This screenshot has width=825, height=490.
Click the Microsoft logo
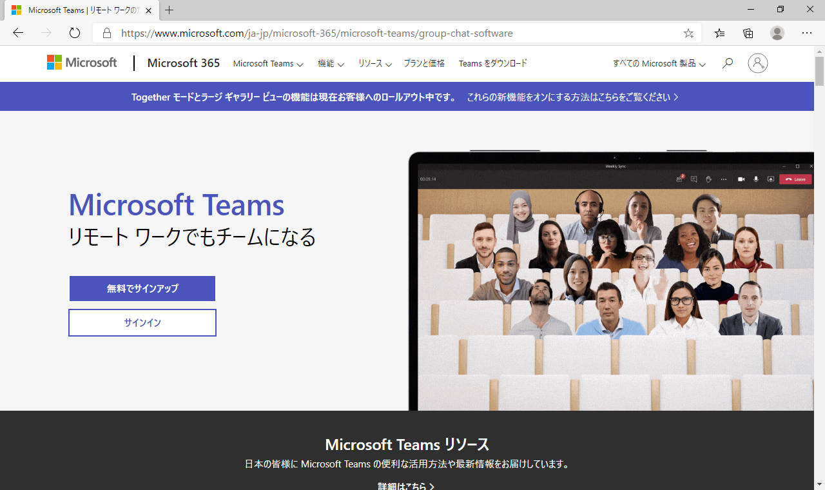point(82,63)
